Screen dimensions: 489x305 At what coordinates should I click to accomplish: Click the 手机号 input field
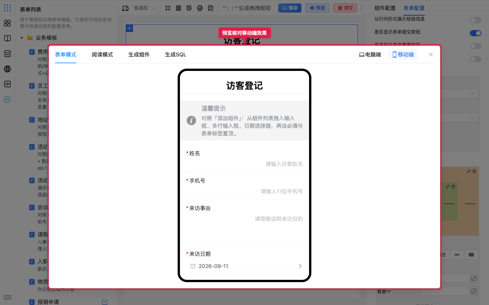[244, 191]
